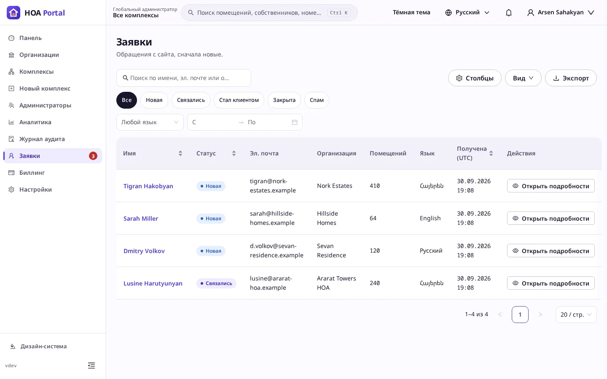
Task: Filter by Закрыта status
Action: point(284,100)
